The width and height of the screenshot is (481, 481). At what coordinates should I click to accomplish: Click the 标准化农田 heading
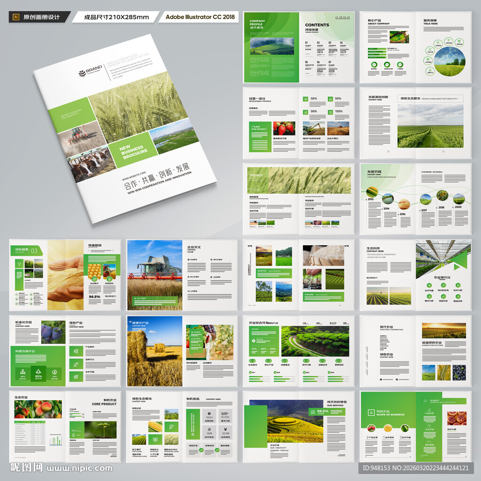tap(23, 322)
